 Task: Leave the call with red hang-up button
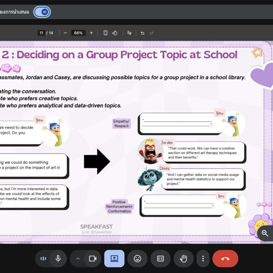point(225,258)
